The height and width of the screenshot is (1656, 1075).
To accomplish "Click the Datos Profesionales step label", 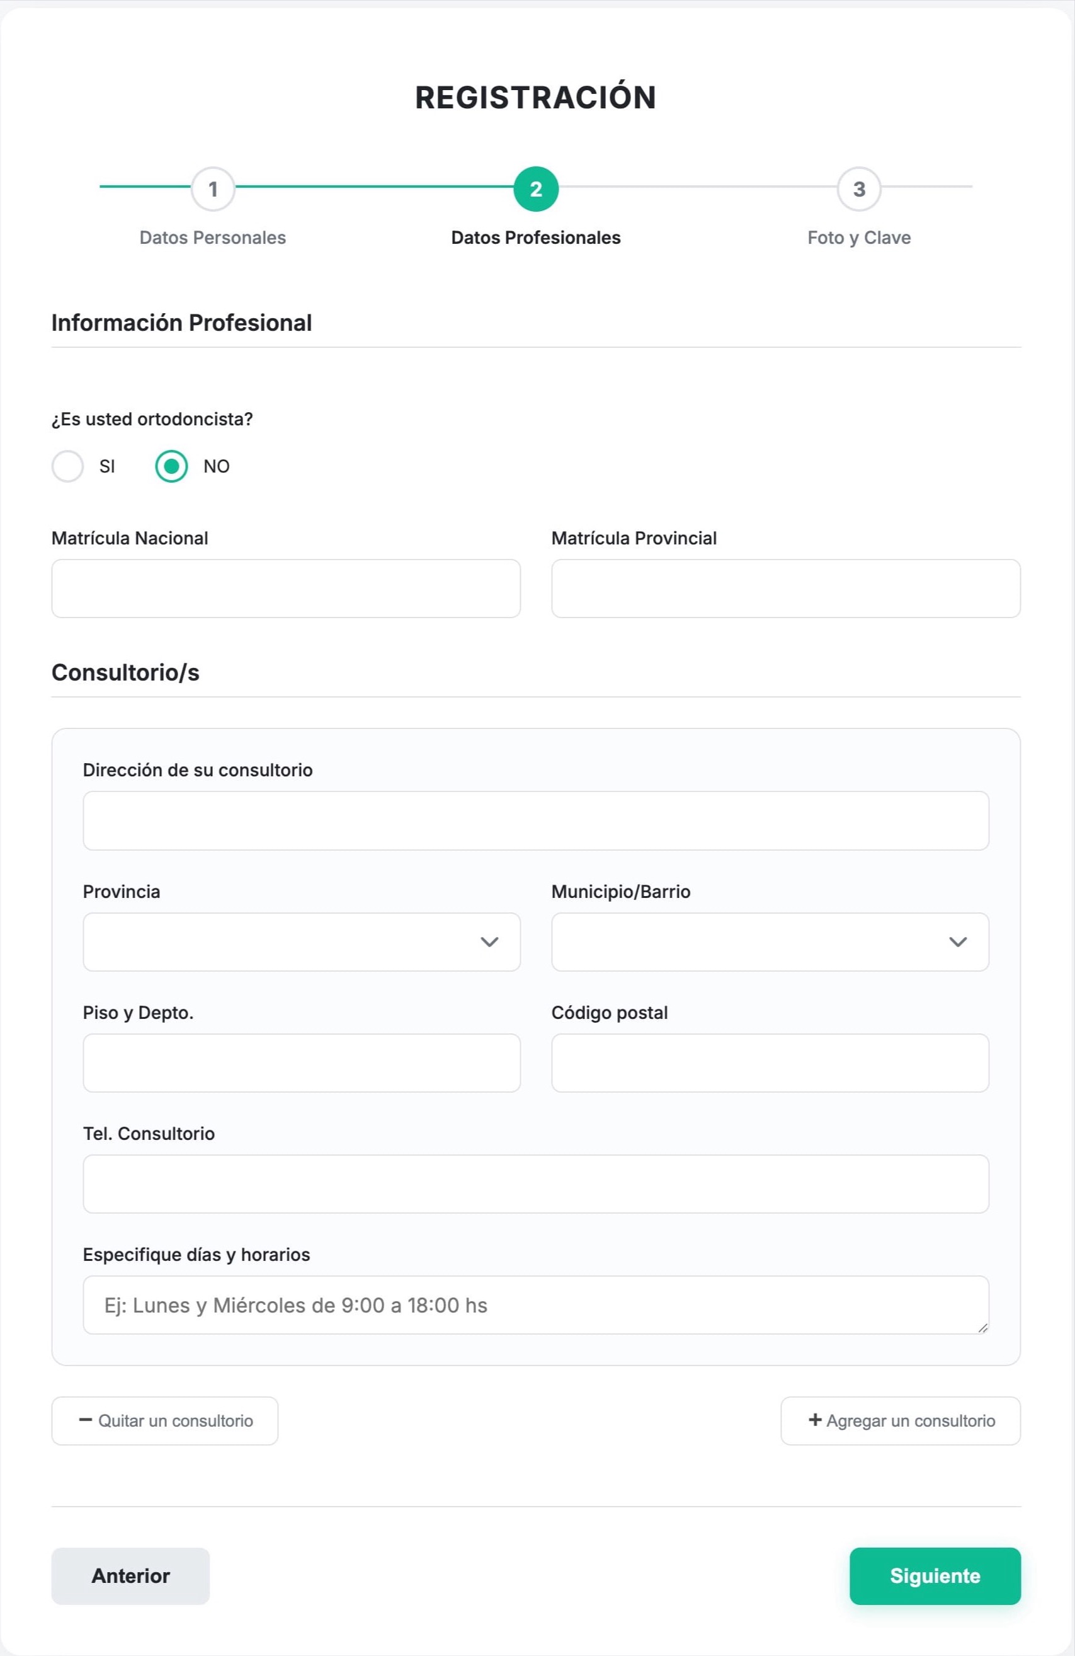I will click(x=536, y=238).
